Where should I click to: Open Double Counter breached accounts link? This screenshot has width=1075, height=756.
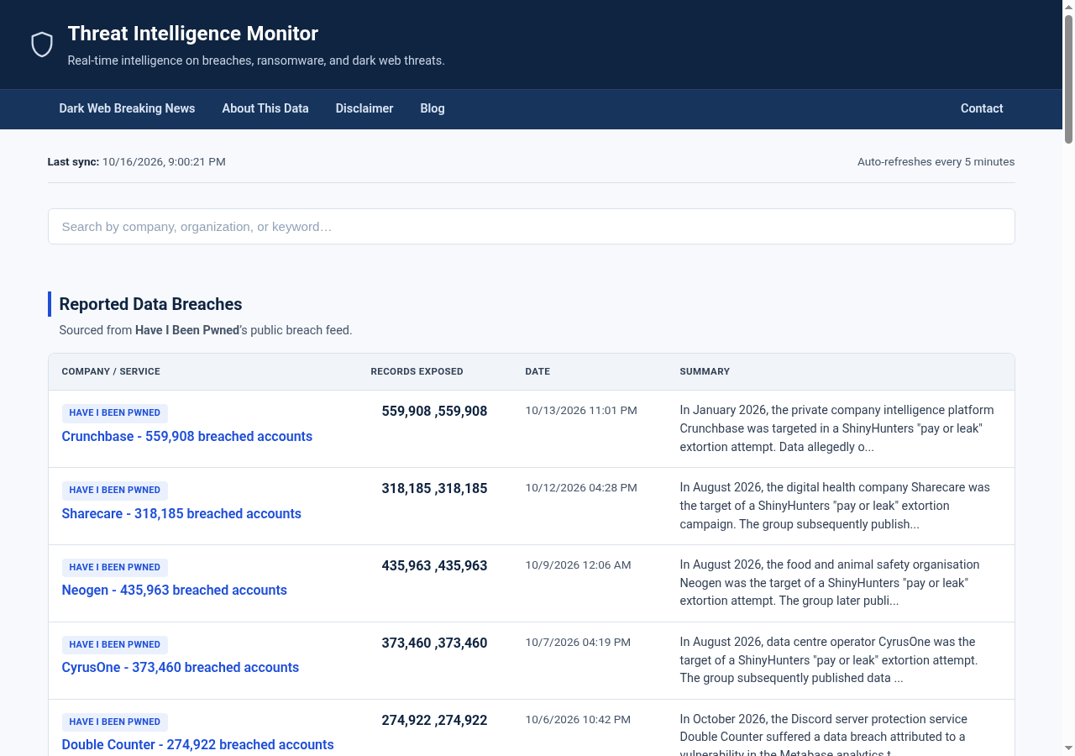(x=198, y=745)
